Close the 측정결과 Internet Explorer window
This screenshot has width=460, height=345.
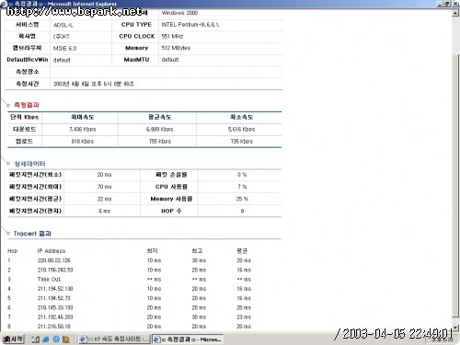454,4
